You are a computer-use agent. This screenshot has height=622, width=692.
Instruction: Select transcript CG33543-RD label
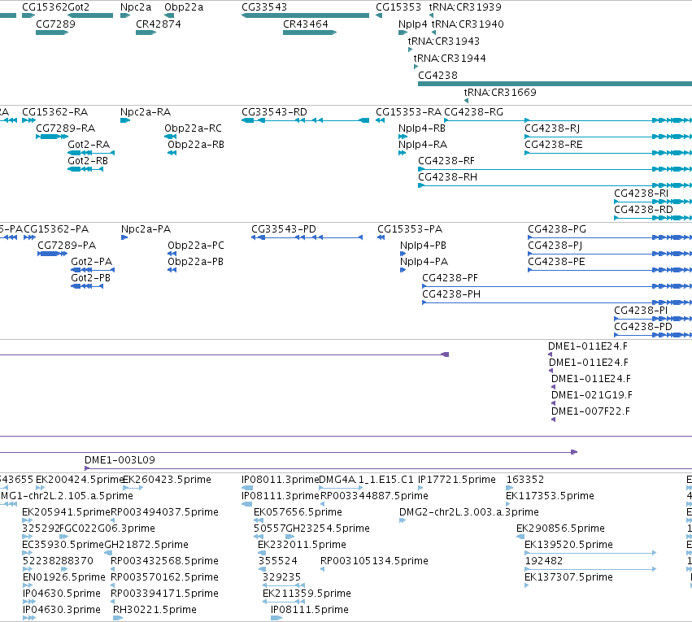coord(274,112)
